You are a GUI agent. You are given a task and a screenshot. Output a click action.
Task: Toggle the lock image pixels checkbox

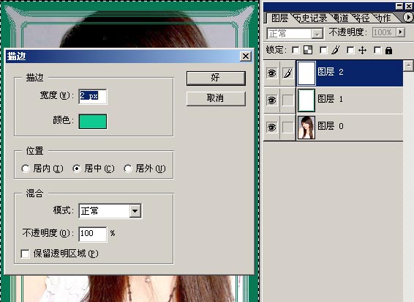323,50
